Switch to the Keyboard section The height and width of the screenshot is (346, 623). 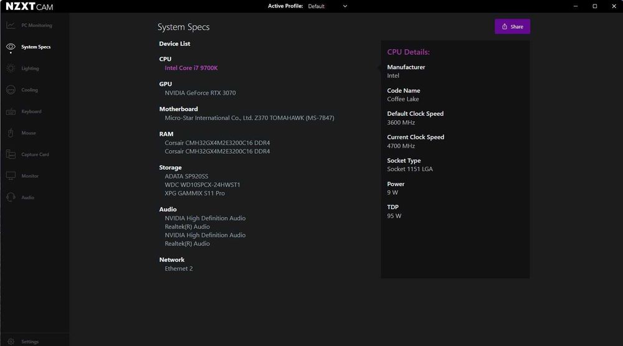click(31, 111)
